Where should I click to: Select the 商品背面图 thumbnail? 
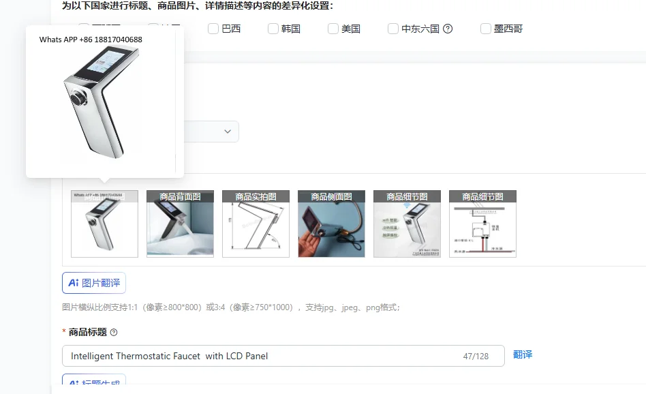click(179, 224)
